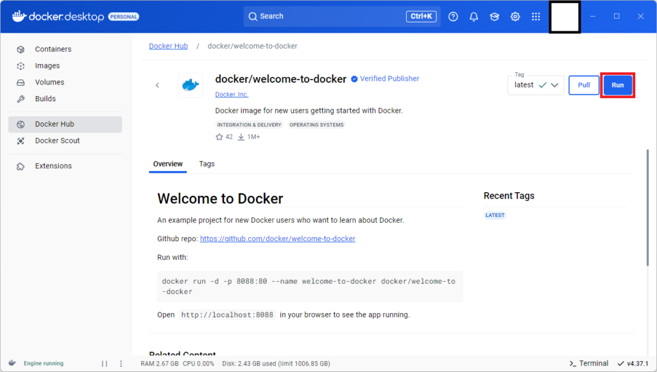Switch to the Overview tab

[167, 164]
